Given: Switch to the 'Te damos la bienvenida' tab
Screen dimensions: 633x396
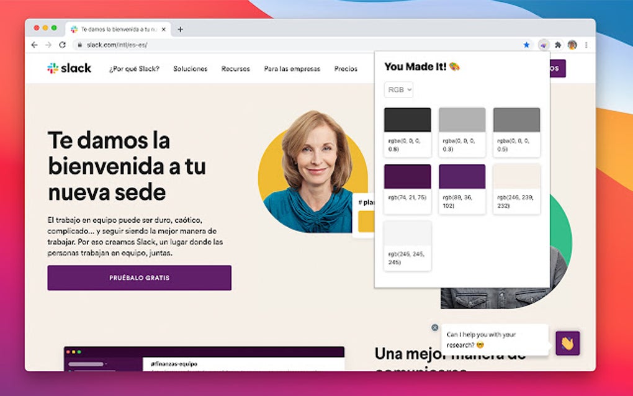Looking at the screenshot, I should (115, 28).
